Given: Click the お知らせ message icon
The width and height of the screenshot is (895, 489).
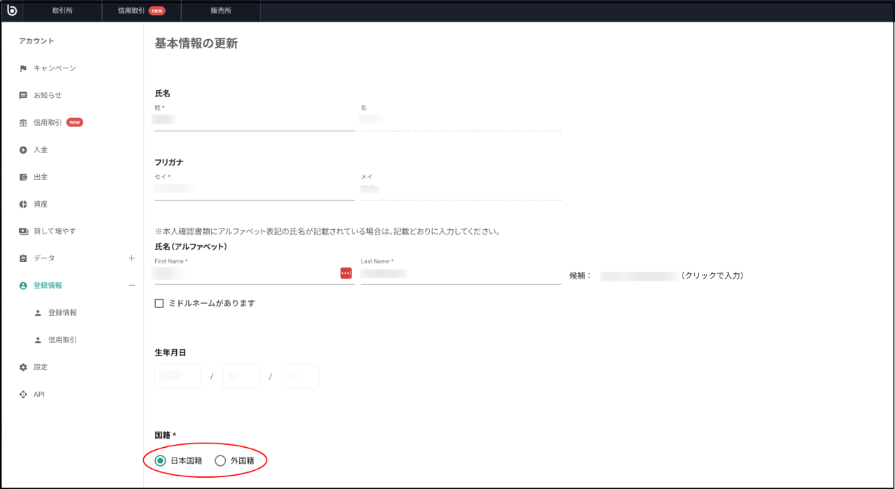Looking at the screenshot, I should click(23, 95).
